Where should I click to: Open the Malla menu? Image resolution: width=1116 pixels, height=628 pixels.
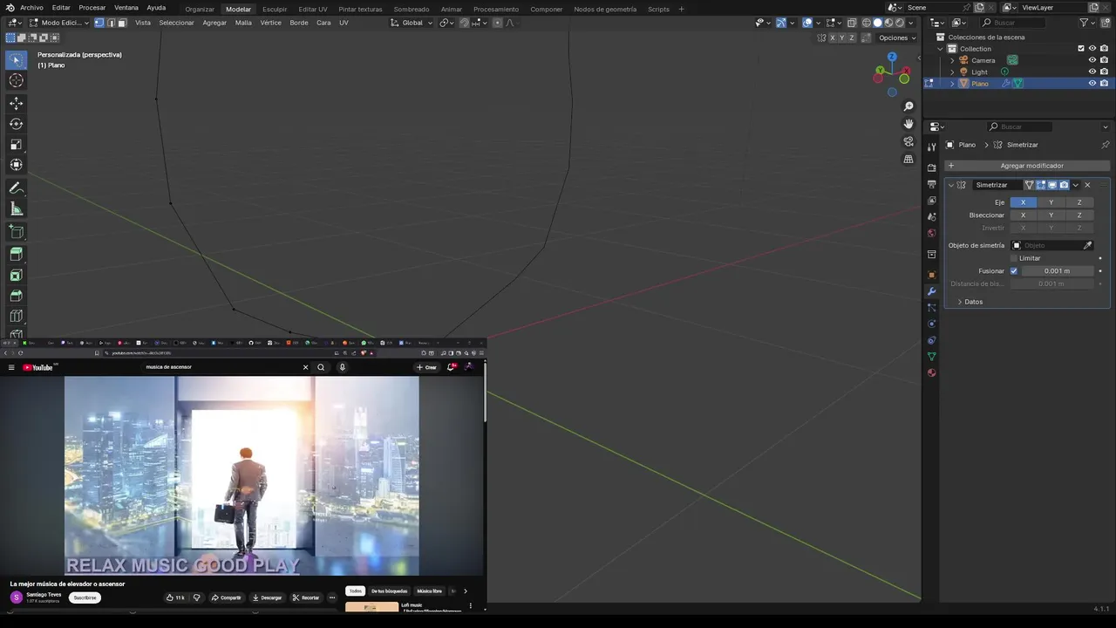coord(243,23)
